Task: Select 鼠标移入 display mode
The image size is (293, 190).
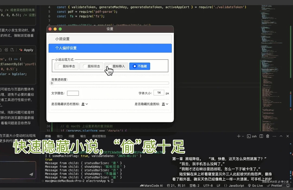Action: click(116, 66)
